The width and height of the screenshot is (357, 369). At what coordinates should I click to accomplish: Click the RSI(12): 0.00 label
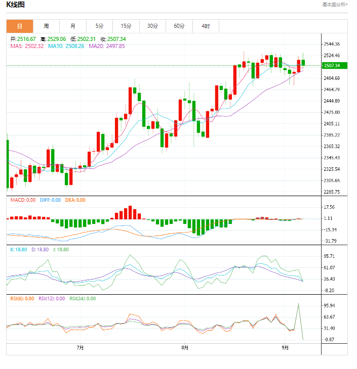52,299
